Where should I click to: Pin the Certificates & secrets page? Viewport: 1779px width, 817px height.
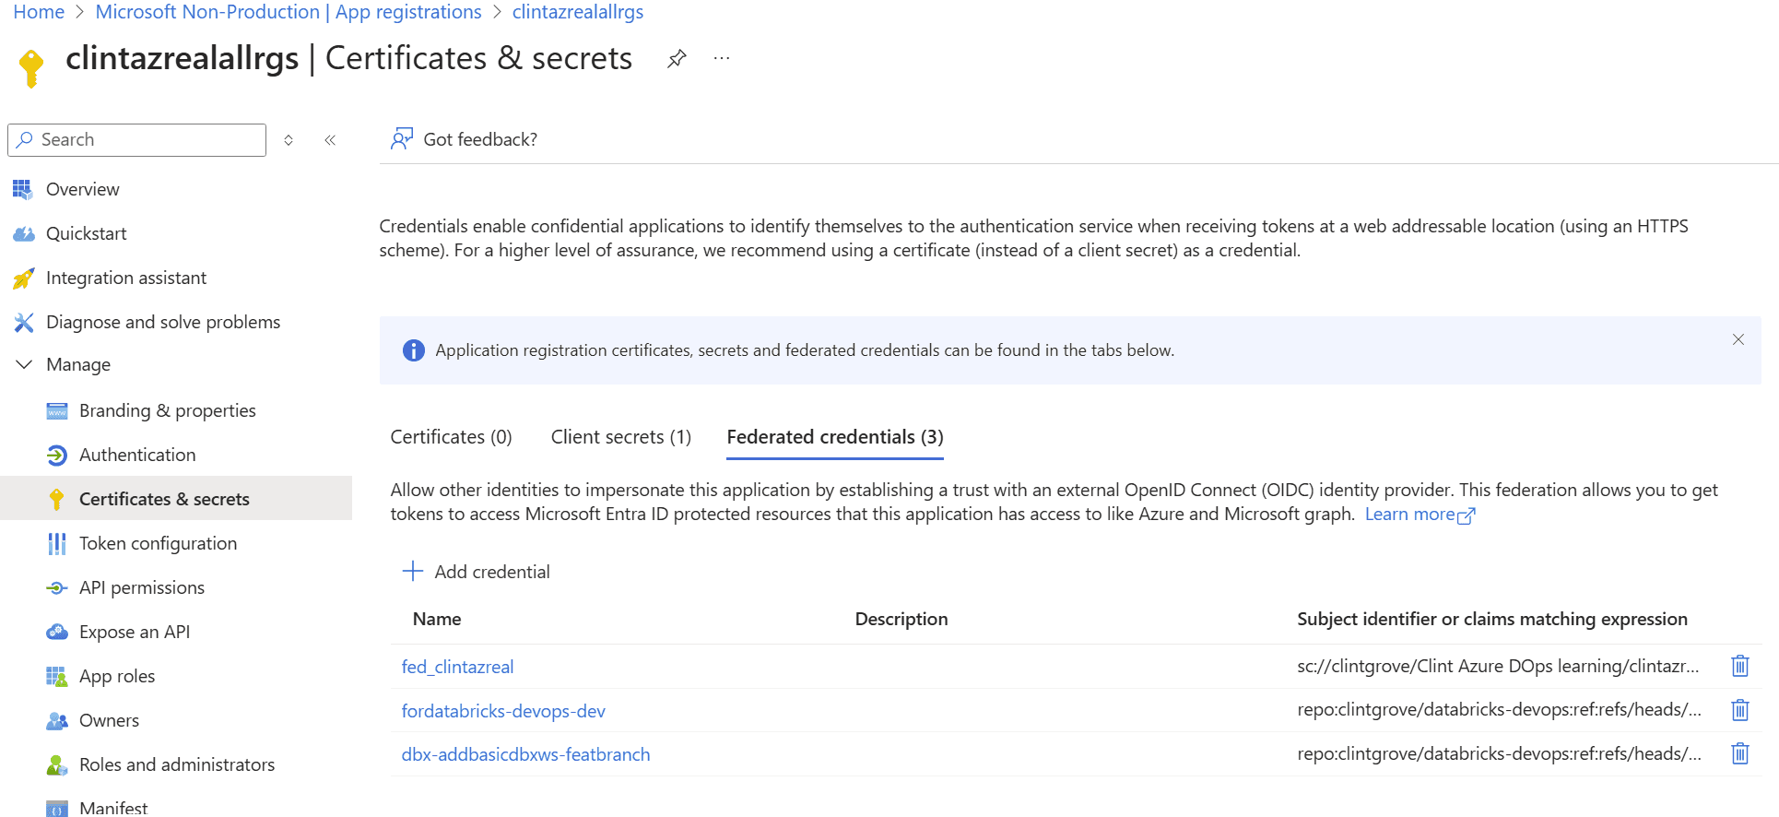(x=677, y=59)
